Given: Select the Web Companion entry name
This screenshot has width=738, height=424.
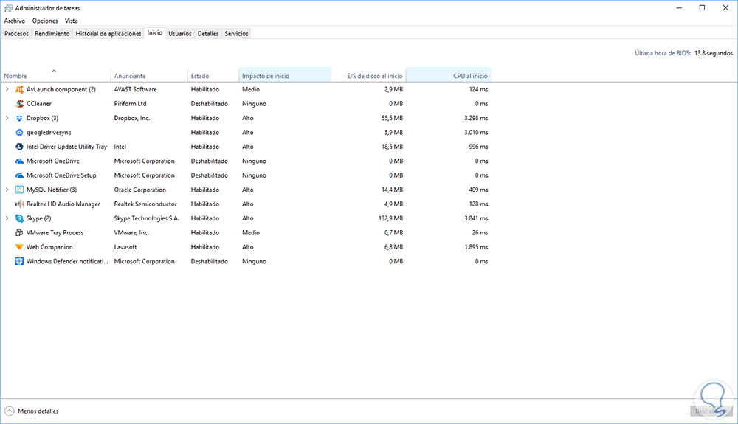Looking at the screenshot, I should (49, 247).
